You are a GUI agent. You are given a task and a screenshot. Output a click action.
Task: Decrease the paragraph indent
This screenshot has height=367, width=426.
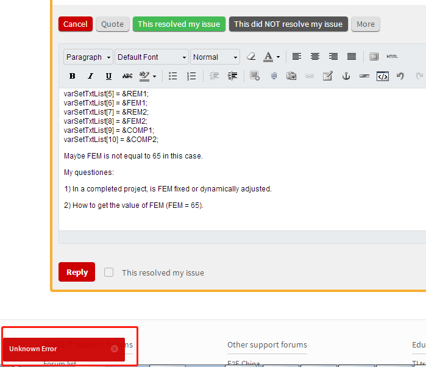click(214, 76)
